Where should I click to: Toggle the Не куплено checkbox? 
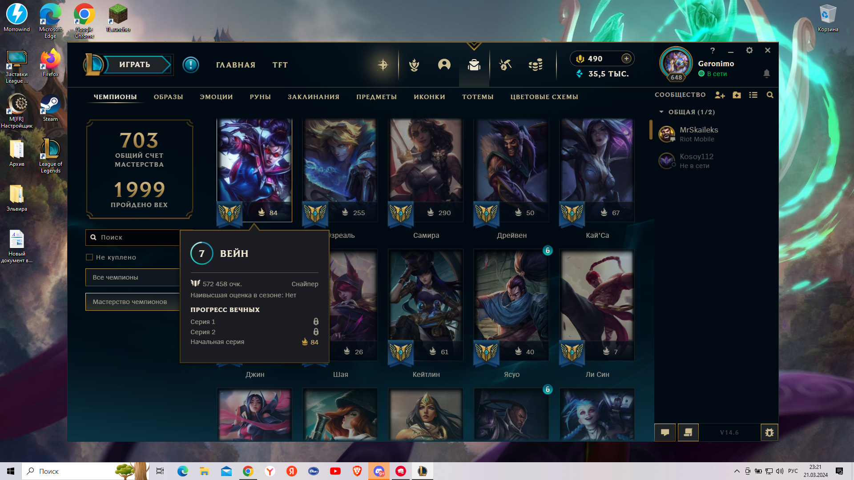point(89,257)
